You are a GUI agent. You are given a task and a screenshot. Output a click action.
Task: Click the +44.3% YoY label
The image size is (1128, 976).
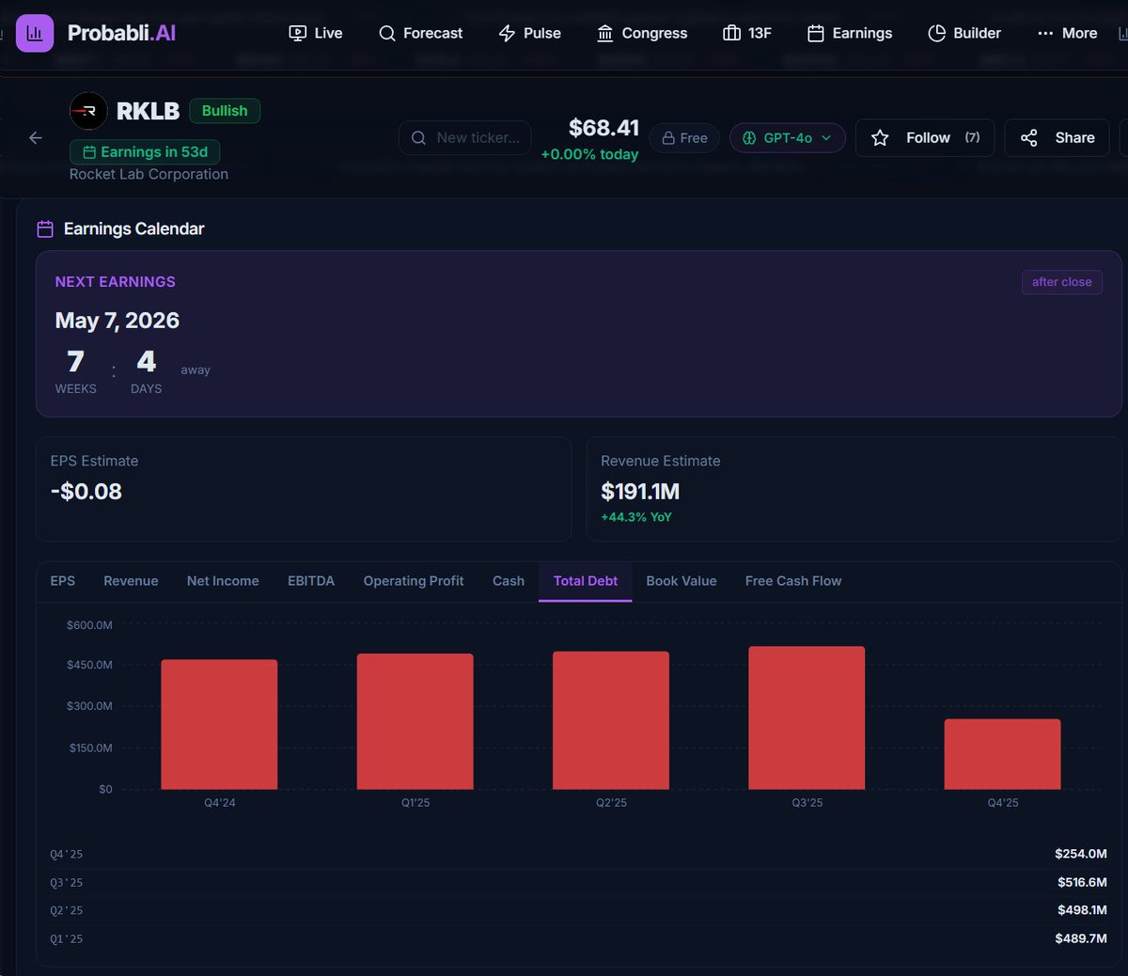click(636, 517)
